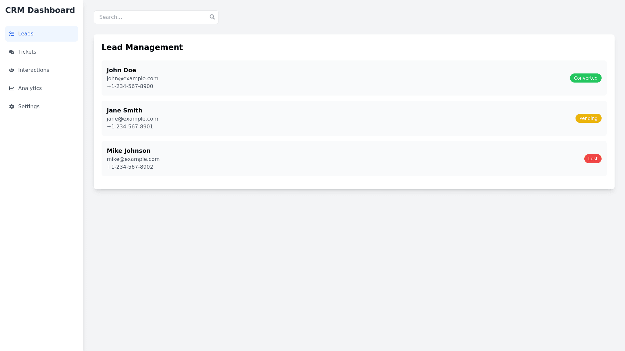The width and height of the screenshot is (625, 351).
Task: Focus the Search input field
Action: tap(151, 17)
